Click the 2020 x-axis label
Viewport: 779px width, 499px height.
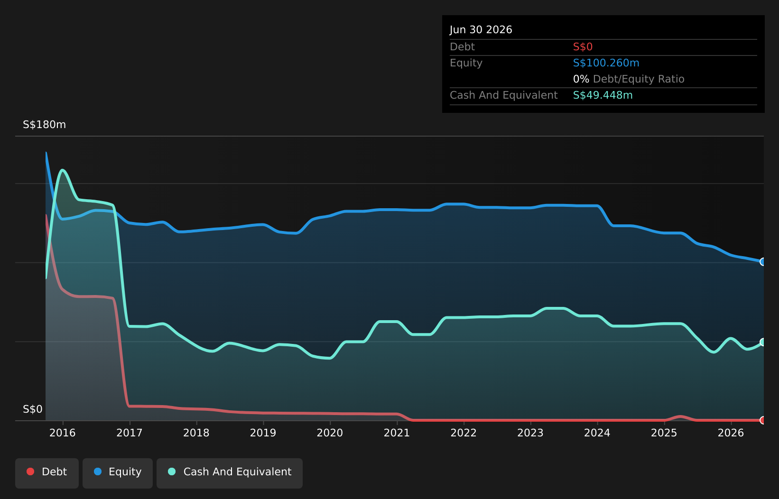tap(330, 433)
